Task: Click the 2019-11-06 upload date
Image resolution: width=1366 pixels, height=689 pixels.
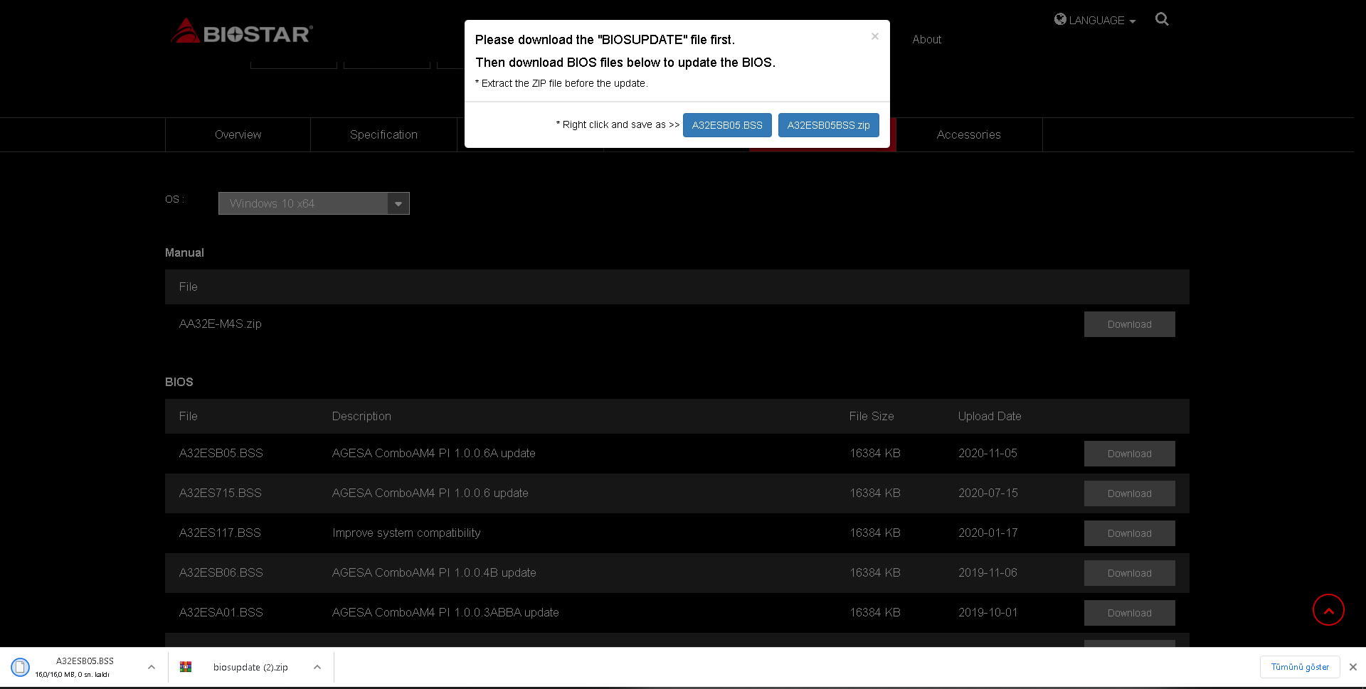Action: 988,572
